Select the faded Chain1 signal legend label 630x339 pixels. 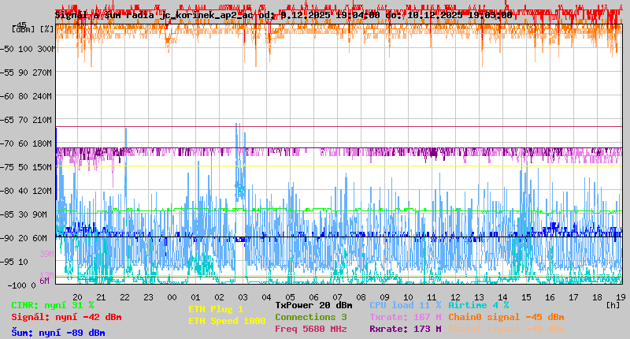(x=506, y=329)
